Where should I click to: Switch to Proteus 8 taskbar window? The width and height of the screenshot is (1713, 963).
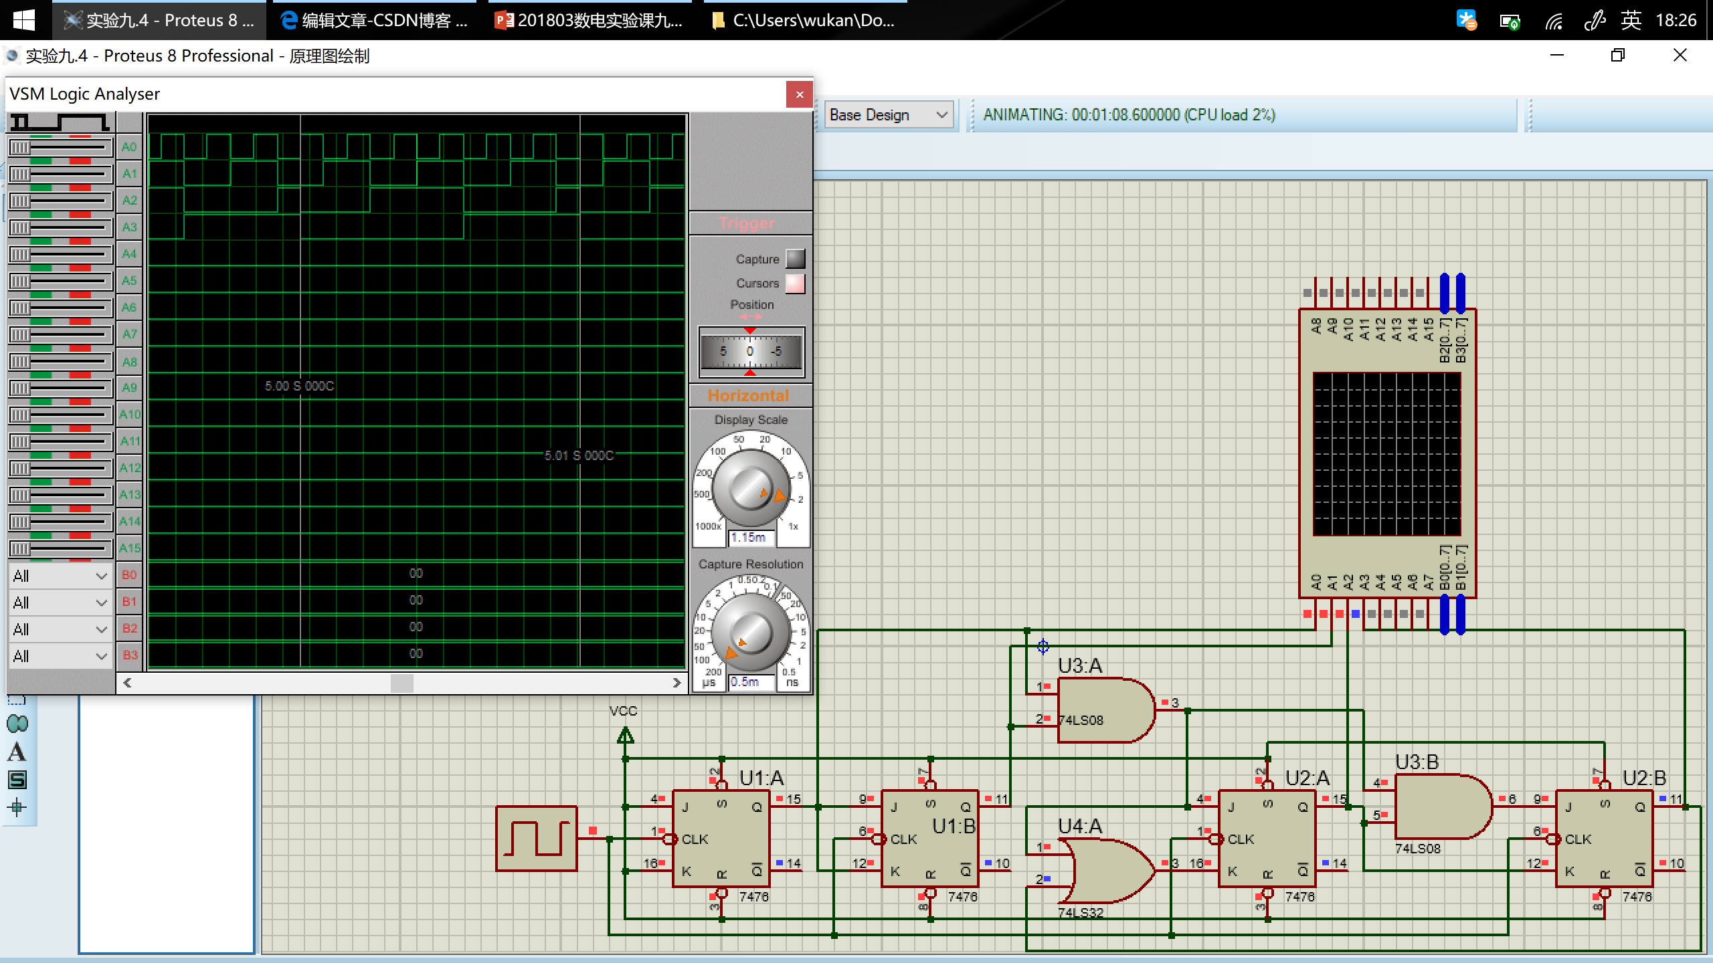point(159,20)
